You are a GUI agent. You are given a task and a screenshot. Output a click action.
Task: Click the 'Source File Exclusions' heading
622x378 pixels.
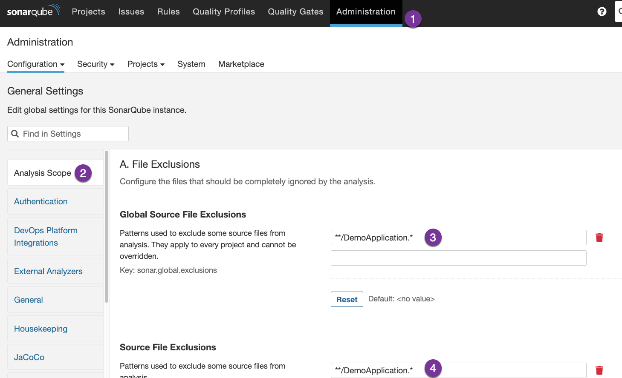[x=168, y=347]
